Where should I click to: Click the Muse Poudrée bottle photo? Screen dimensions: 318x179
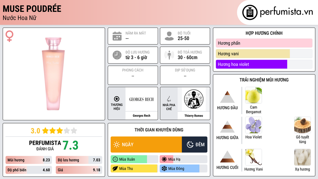[53, 74]
